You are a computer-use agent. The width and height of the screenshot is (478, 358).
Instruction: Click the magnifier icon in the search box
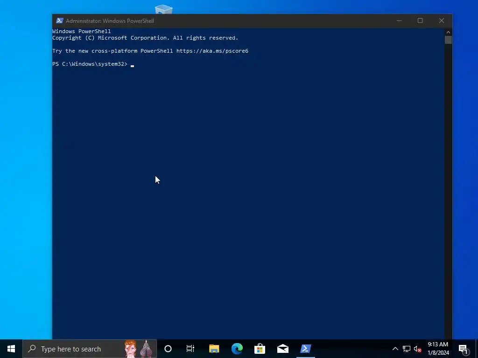tap(32, 349)
